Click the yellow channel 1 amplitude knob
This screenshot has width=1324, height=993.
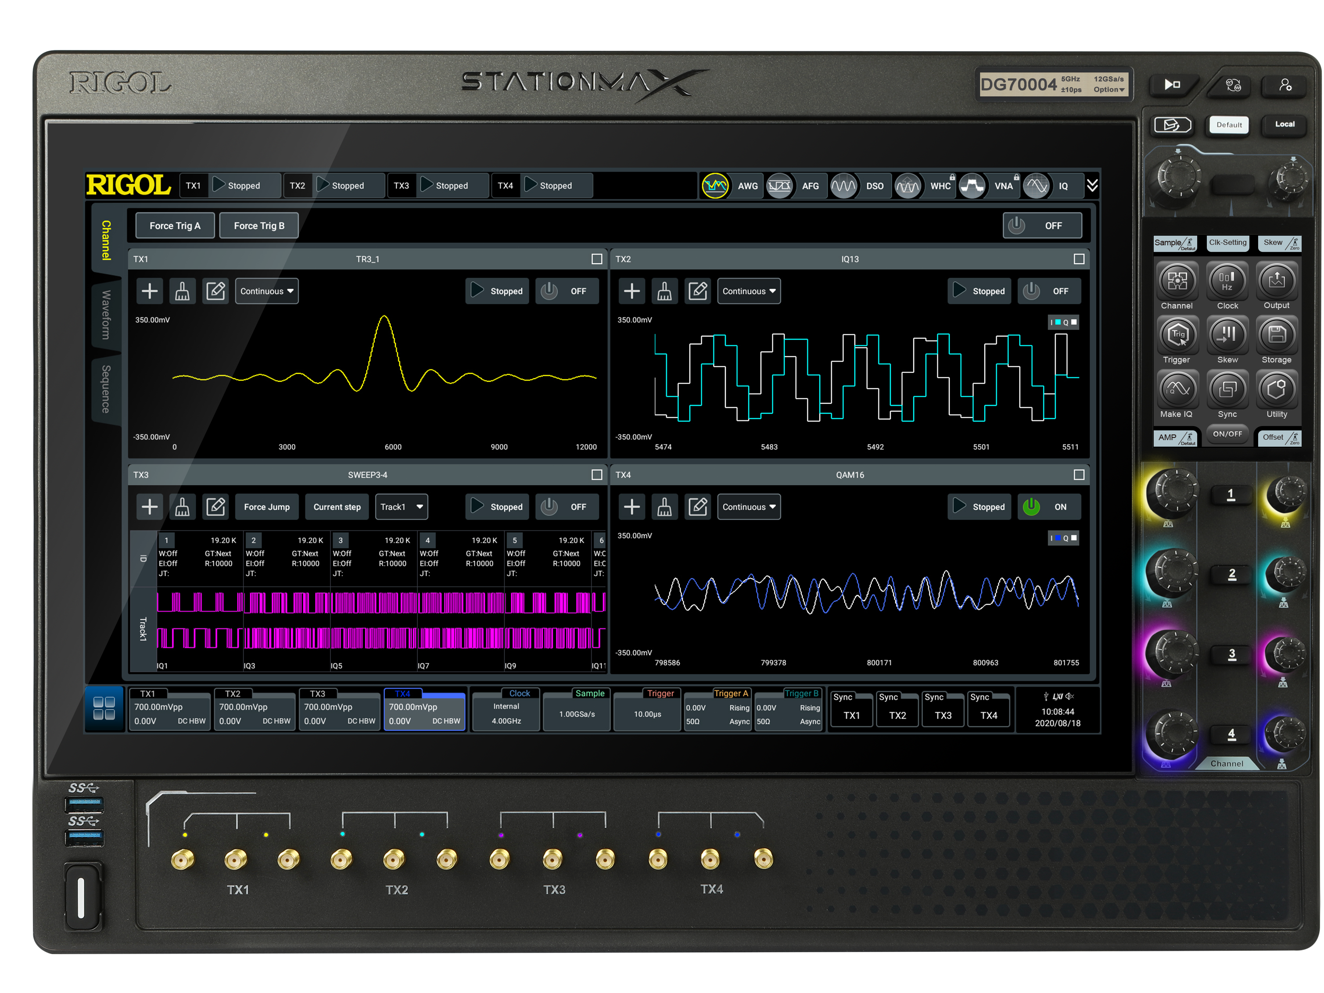pos(1173,494)
